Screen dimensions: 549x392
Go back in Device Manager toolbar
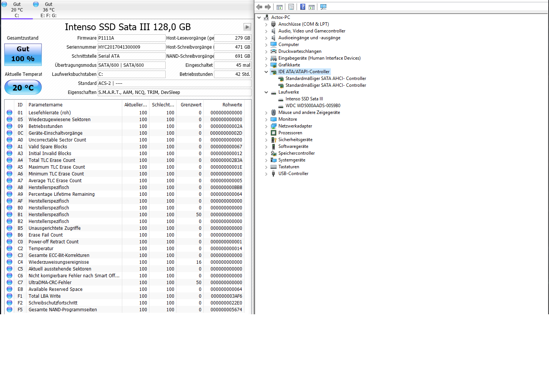(x=259, y=7)
